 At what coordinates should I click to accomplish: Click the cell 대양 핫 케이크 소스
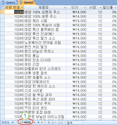pos(45,86)
